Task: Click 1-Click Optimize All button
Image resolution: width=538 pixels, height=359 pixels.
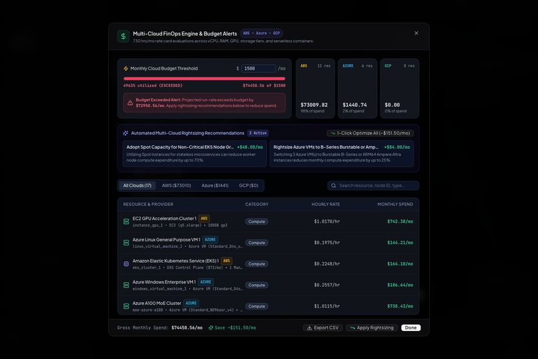Action: pyautogui.click(x=370, y=133)
